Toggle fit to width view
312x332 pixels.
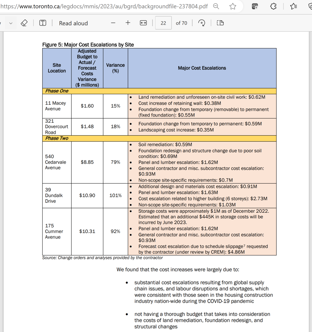(x=143, y=23)
